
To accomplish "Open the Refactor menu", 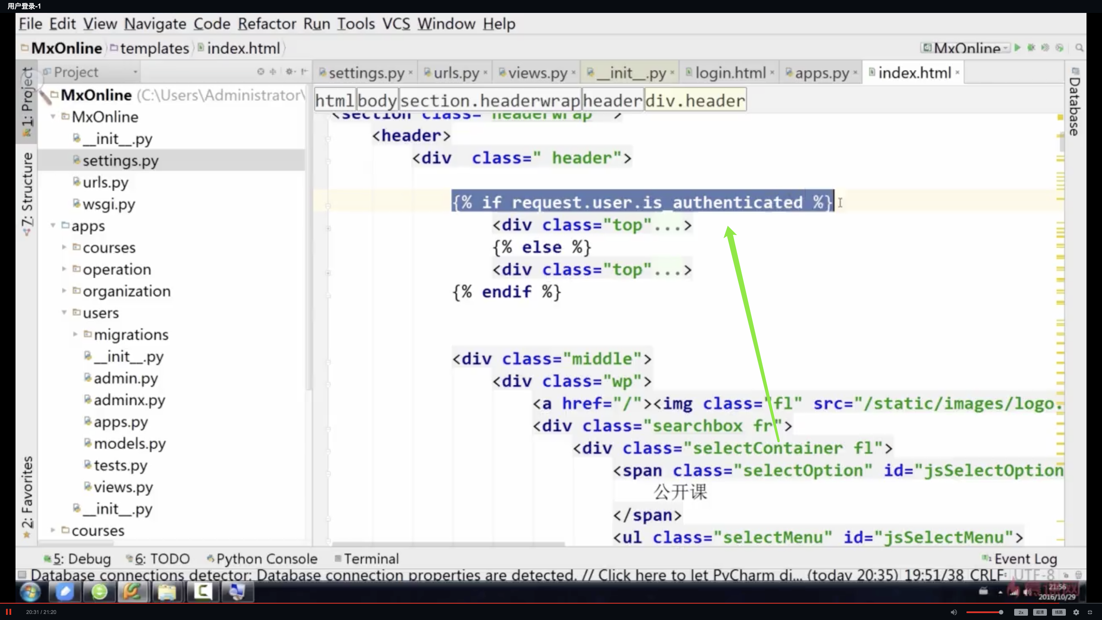I will pos(266,24).
